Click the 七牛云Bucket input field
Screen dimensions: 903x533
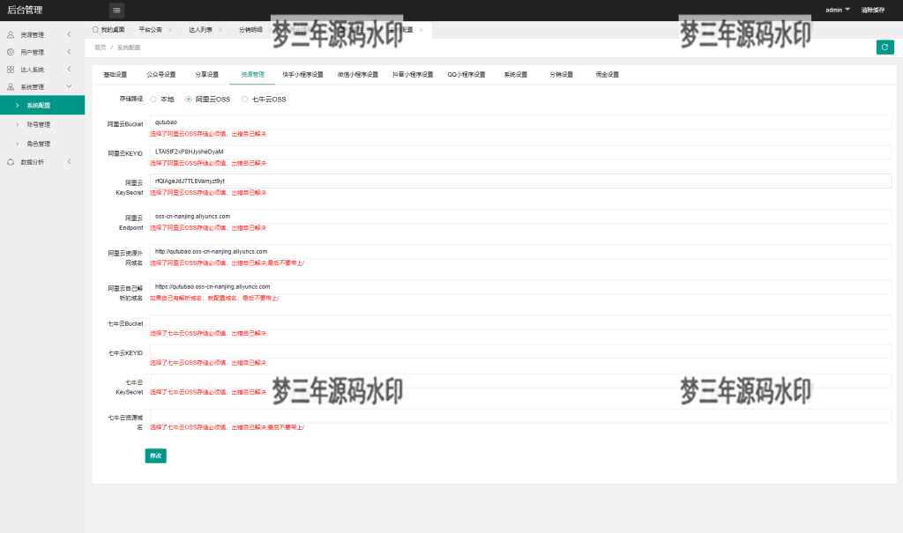tap(520, 322)
